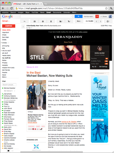Open the Gmail product switcher dropdown
Screen dimensions: 114x153
coord(6,21)
